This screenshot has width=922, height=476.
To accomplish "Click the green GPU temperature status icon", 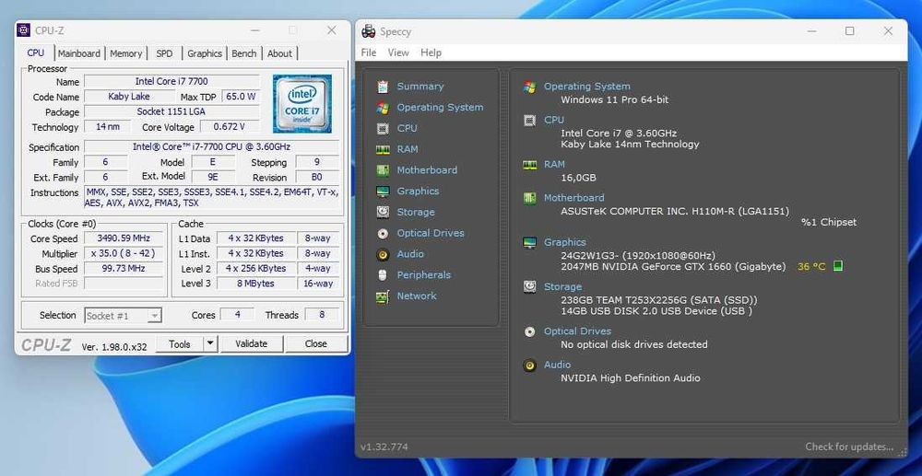I will [x=838, y=266].
